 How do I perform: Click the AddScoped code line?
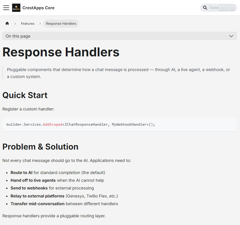[x=81, y=124]
